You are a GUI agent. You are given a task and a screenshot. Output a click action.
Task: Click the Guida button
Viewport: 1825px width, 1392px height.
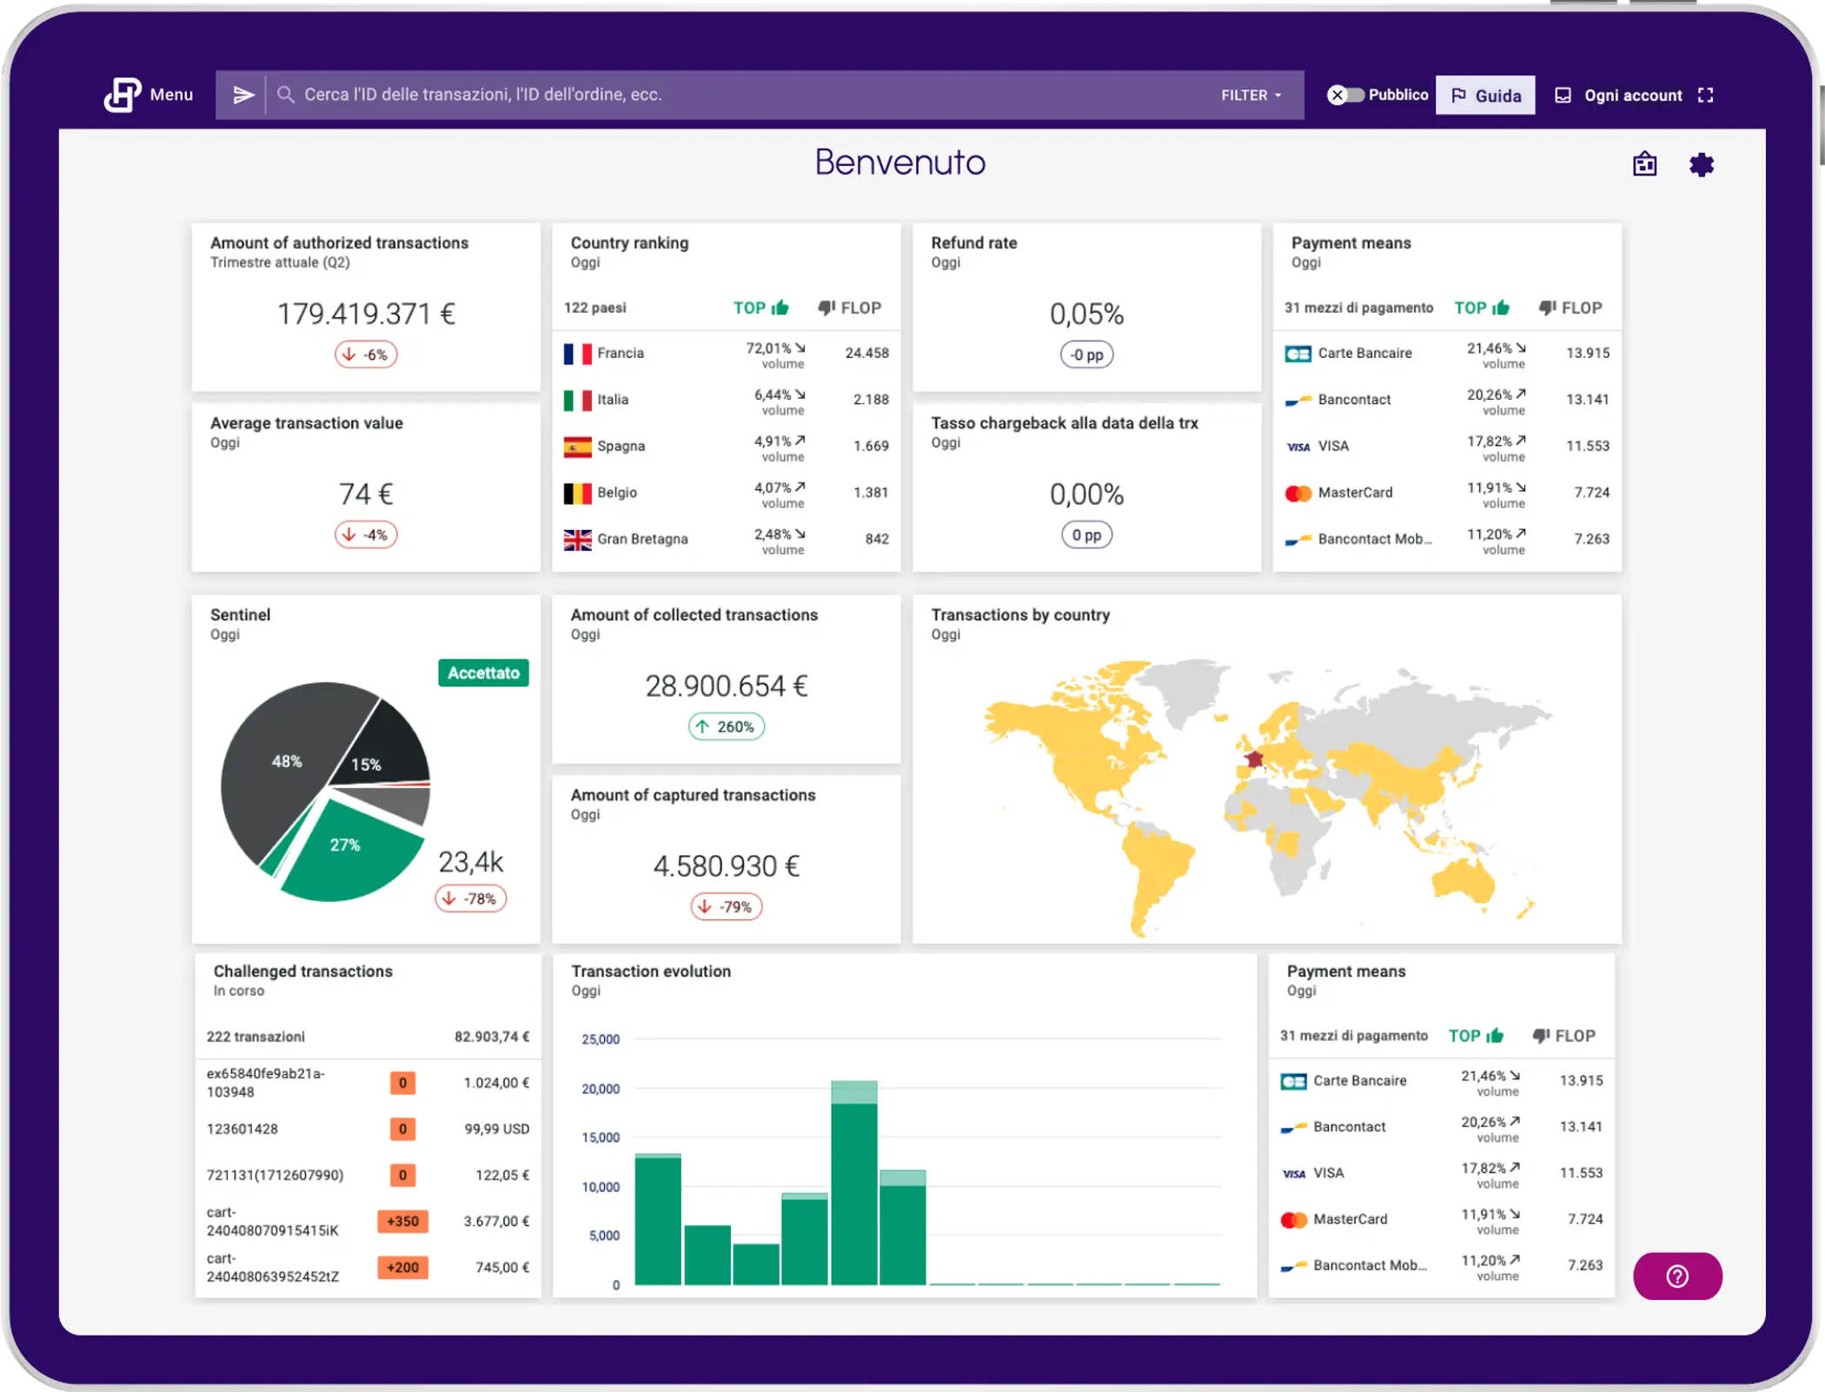pyautogui.click(x=1484, y=94)
